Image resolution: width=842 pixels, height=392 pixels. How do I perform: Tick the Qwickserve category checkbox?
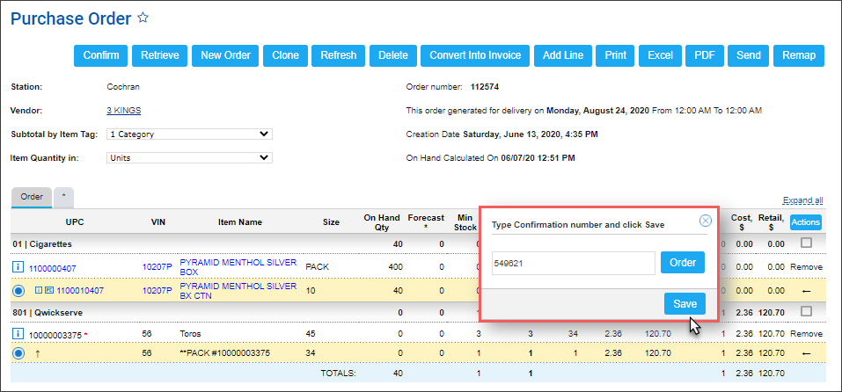[806, 311]
